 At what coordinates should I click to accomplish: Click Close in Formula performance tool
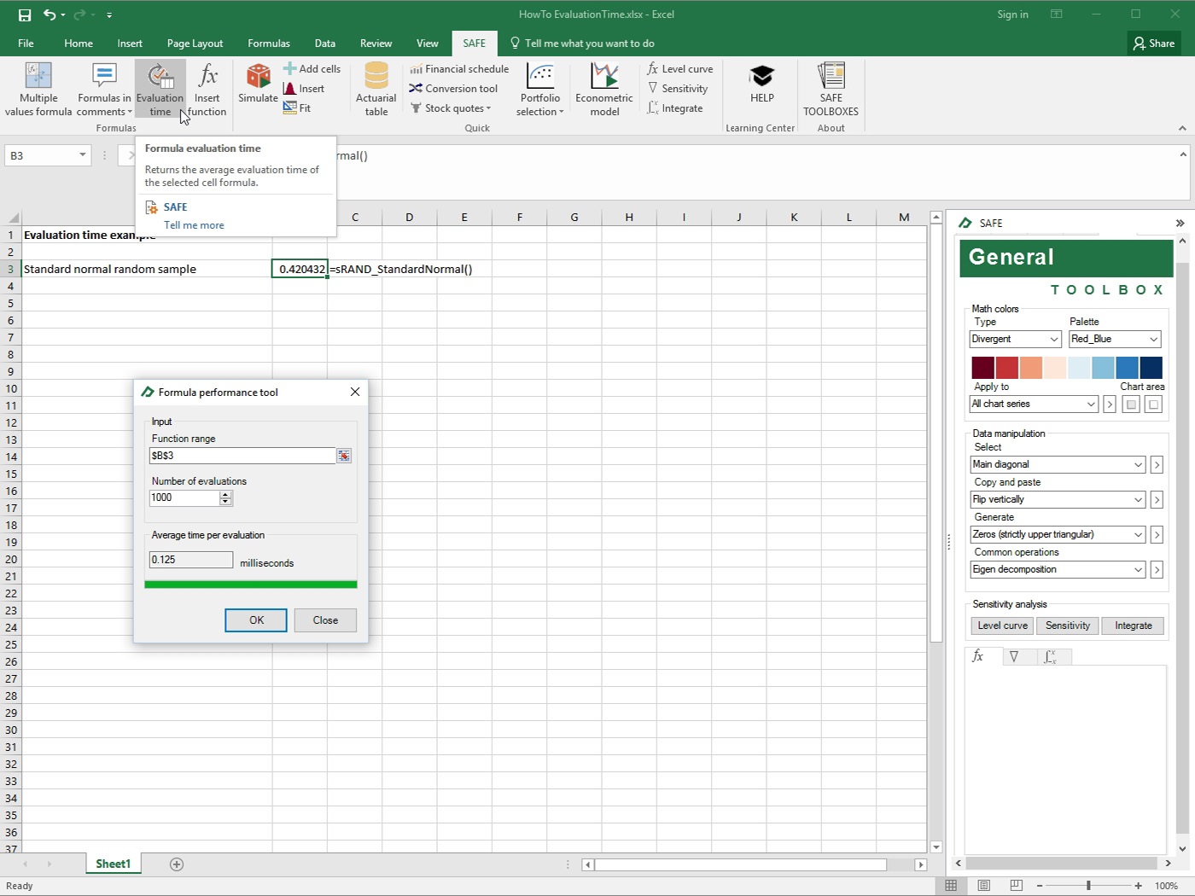(x=325, y=620)
